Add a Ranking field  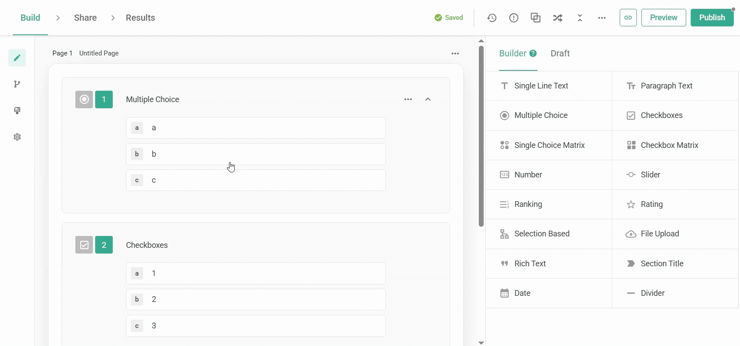click(x=549, y=204)
